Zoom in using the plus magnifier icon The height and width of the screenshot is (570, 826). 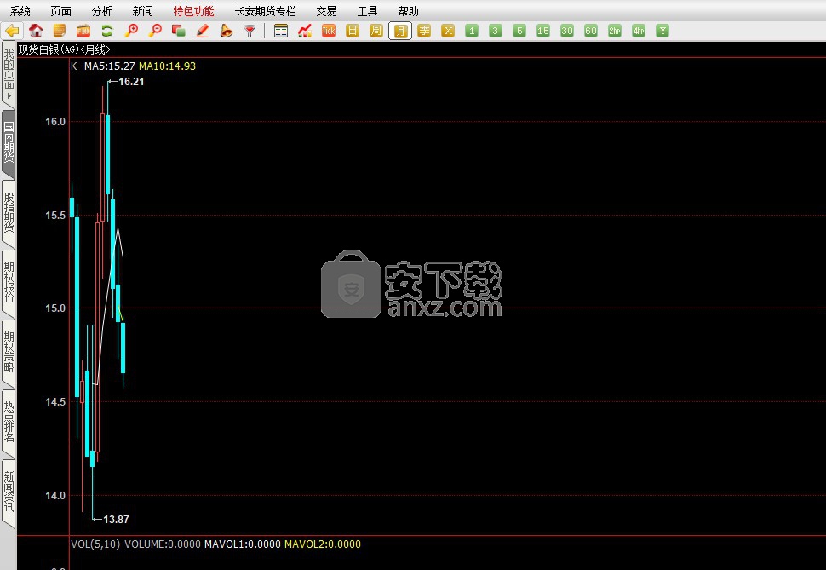(131, 31)
